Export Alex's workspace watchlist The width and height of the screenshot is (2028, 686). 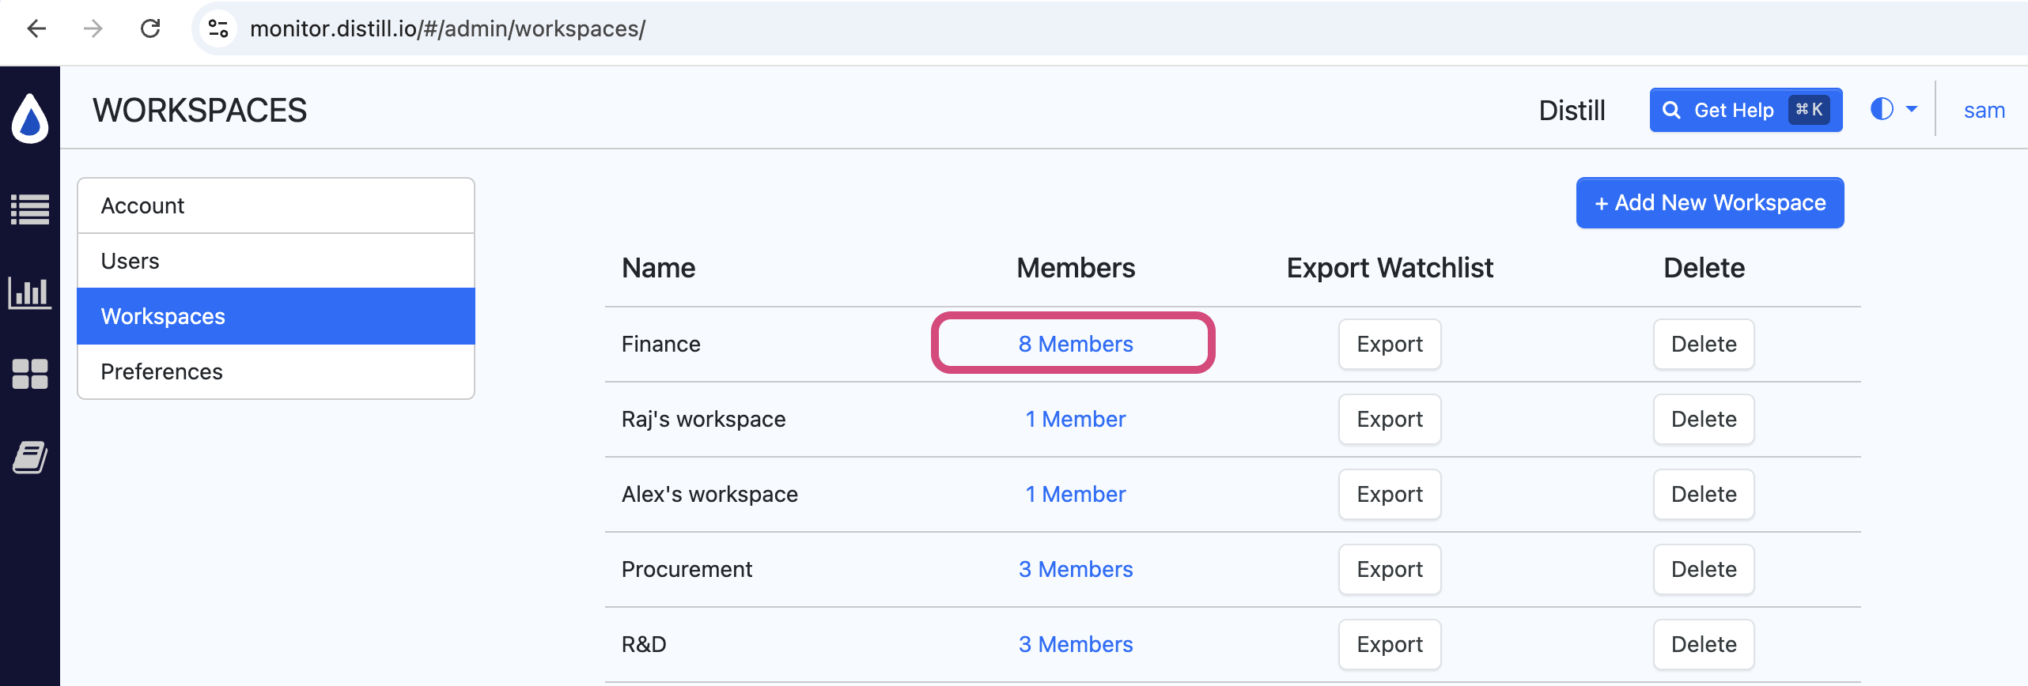pos(1390,494)
